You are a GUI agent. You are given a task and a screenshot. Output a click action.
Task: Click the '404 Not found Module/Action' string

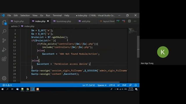point(78,54)
